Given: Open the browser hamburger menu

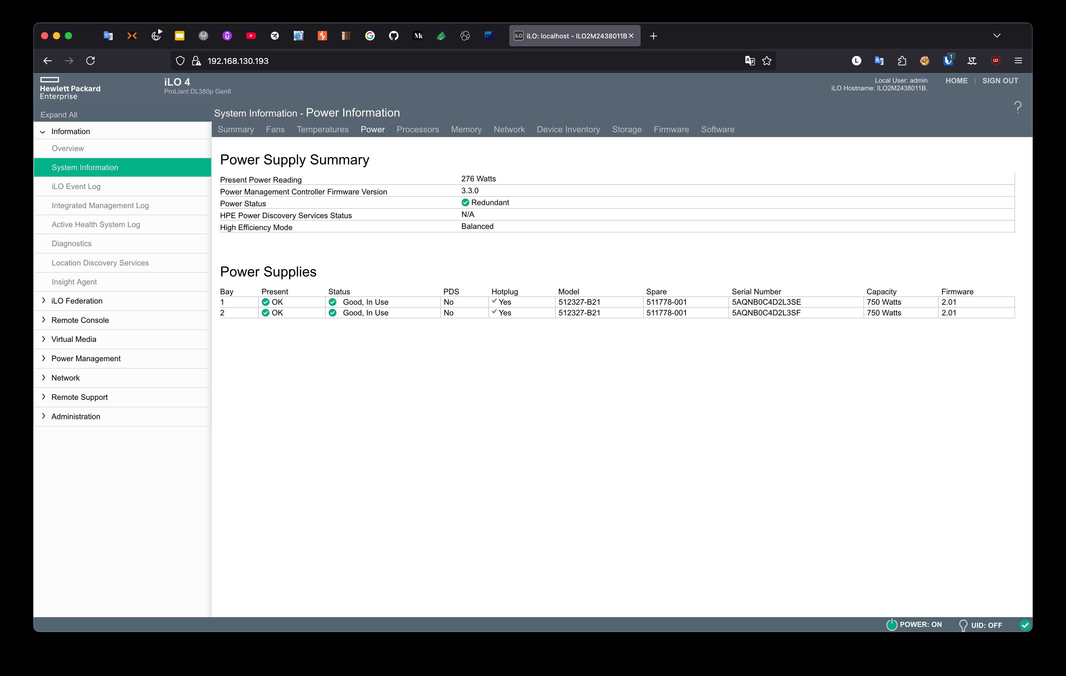Looking at the screenshot, I should pyautogui.click(x=1018, y=61).
